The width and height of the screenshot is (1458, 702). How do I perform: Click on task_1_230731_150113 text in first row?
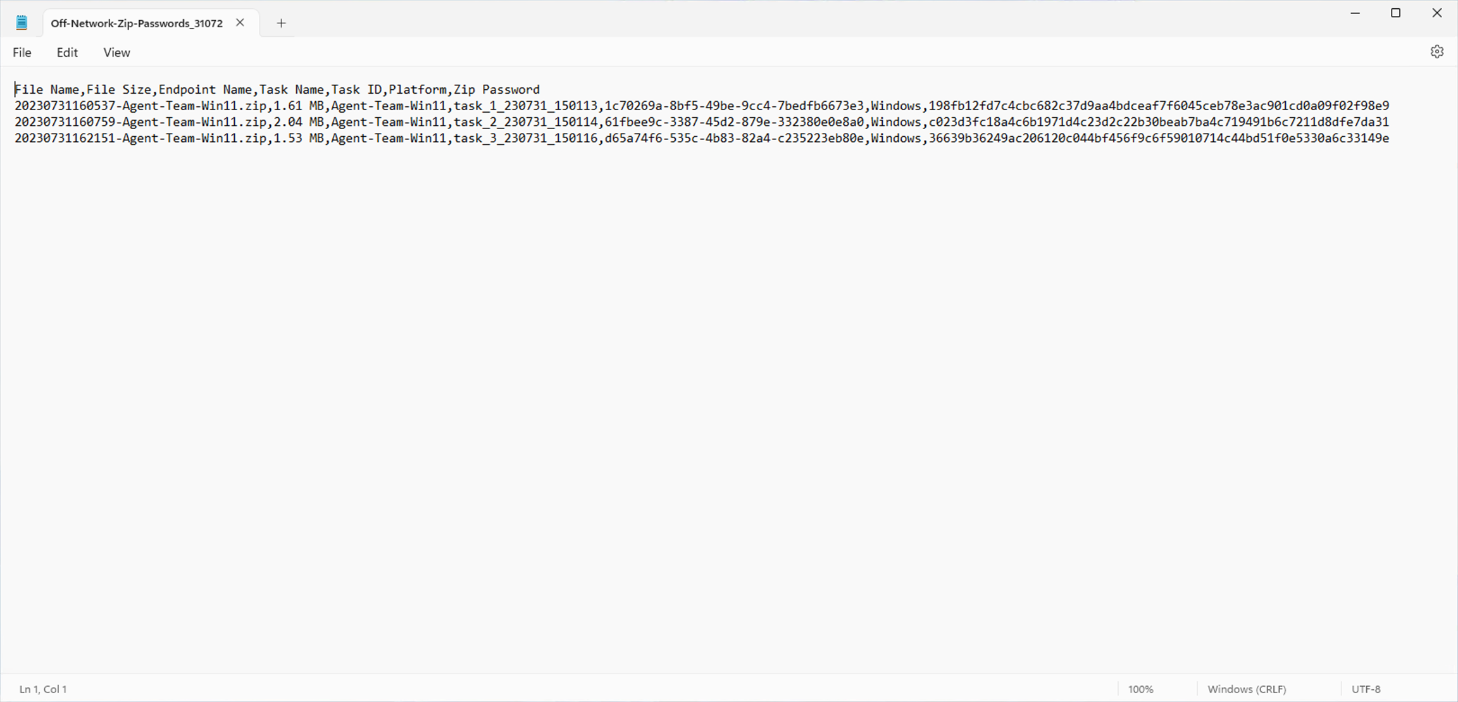coord(525,106)
